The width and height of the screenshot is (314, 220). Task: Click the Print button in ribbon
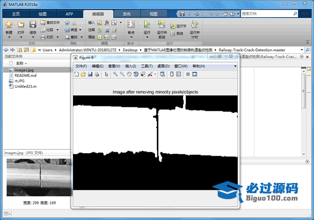[47, 37]
